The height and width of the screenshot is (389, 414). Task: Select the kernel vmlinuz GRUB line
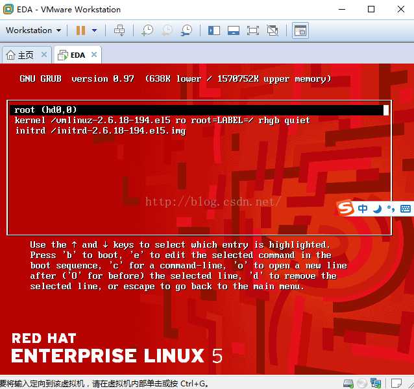162,120
